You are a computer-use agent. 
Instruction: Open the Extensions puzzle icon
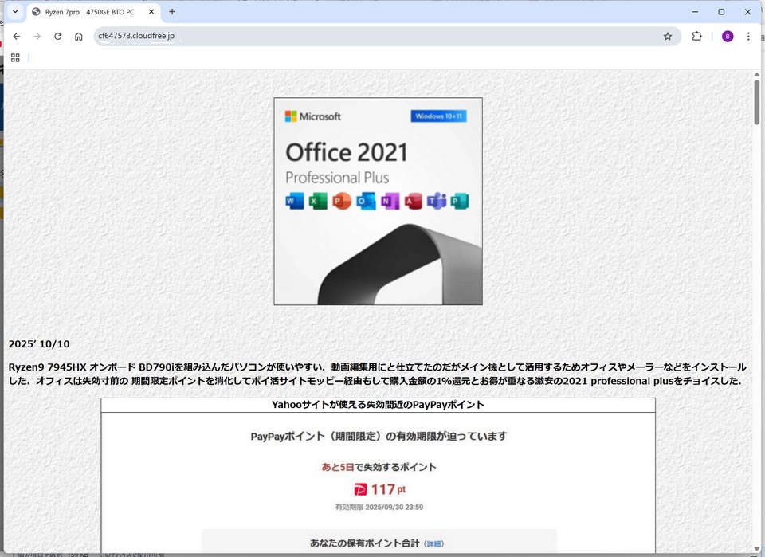click(696, 36)
